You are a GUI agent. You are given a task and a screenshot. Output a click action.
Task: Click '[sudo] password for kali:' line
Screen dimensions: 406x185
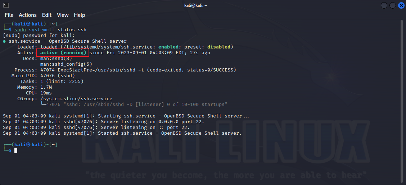point(39,36)
